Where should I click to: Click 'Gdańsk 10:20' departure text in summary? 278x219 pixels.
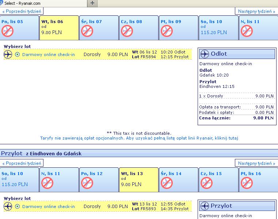pos(214,75)
